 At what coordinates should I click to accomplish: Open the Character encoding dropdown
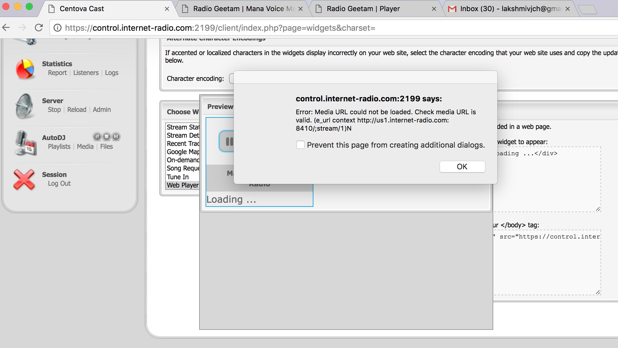(x=231, y=79)
